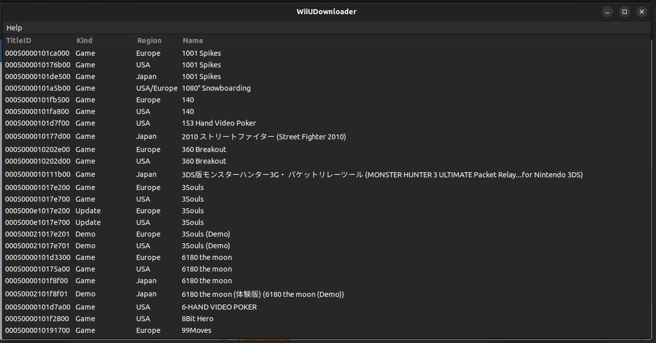Viewport: 656px width, 343px height.
Task: Select the 1080° Snowboarding row
Action: pos(216,88)
